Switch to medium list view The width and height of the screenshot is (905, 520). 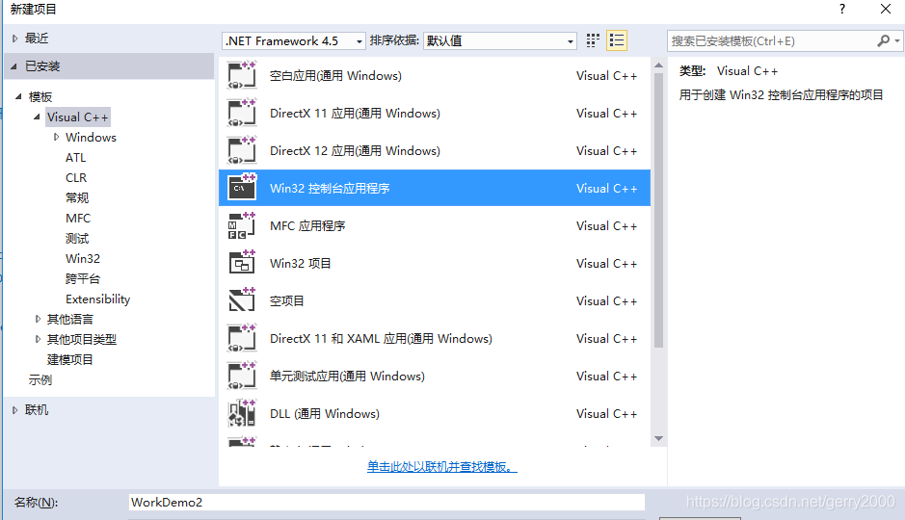pos(617,40)
